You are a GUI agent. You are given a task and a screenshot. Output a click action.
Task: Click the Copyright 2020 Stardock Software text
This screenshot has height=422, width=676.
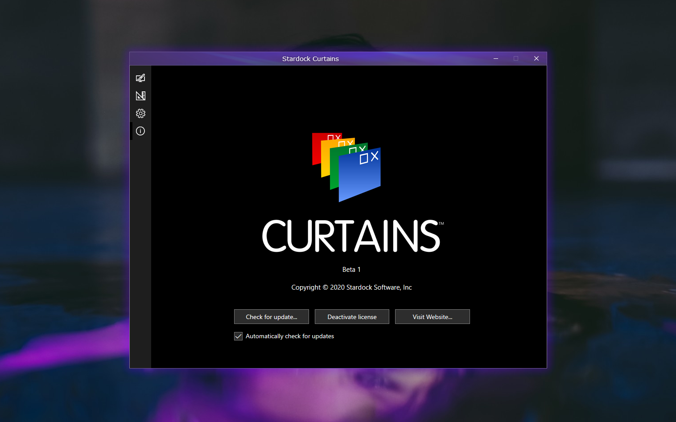click(351, 287)
